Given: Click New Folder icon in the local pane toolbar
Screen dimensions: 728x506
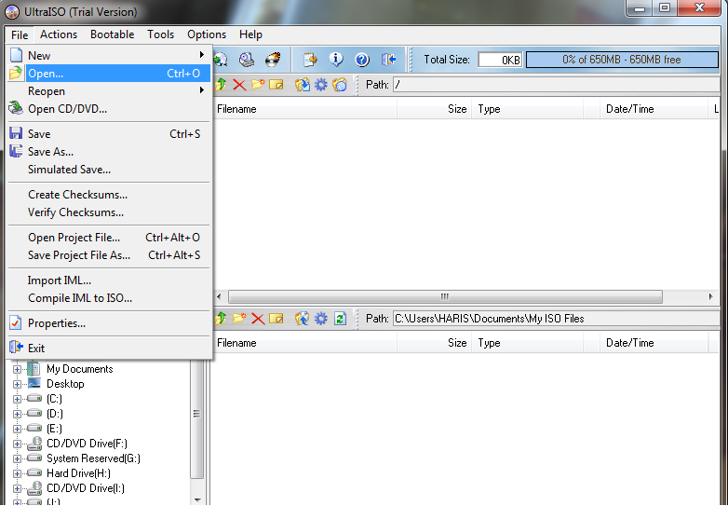Looking at the screenshot, I should point(239,319).
